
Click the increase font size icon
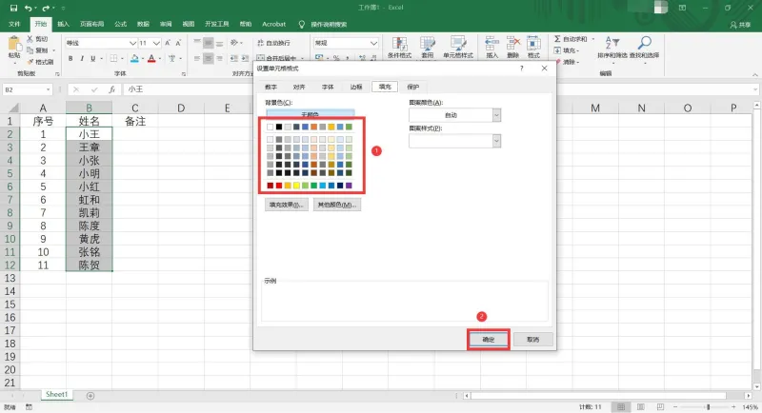[168, 43]
